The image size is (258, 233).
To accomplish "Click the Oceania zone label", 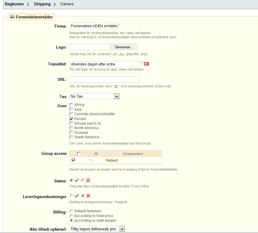I will (81, 133).
